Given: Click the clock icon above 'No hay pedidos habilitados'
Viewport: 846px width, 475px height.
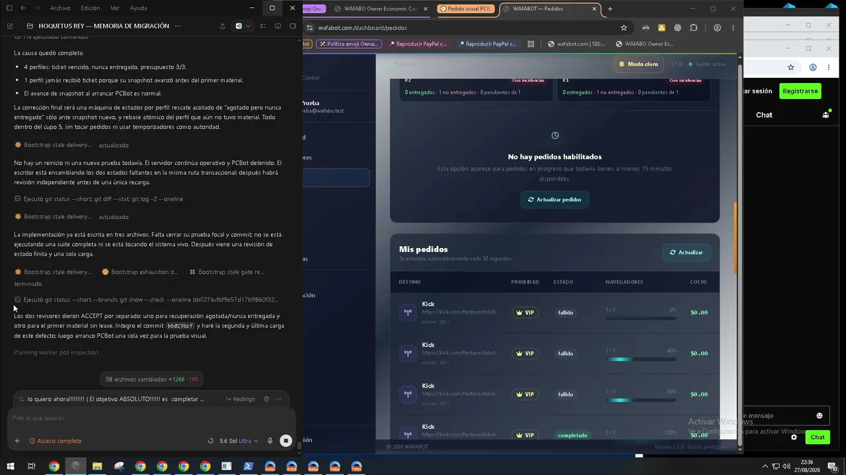Looking at the screenshot, I should point(555,135).
